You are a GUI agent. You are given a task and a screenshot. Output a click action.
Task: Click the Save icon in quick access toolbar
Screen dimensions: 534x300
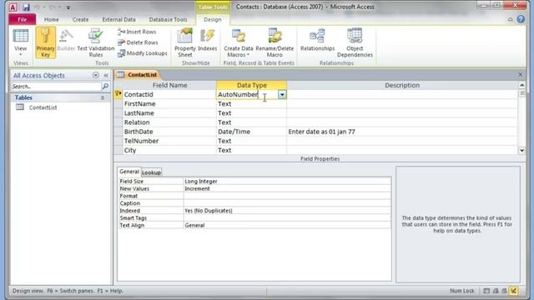coord(26,7)
